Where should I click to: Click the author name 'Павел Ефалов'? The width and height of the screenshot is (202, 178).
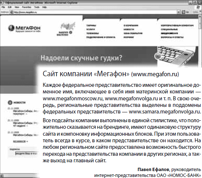(153, 170)
